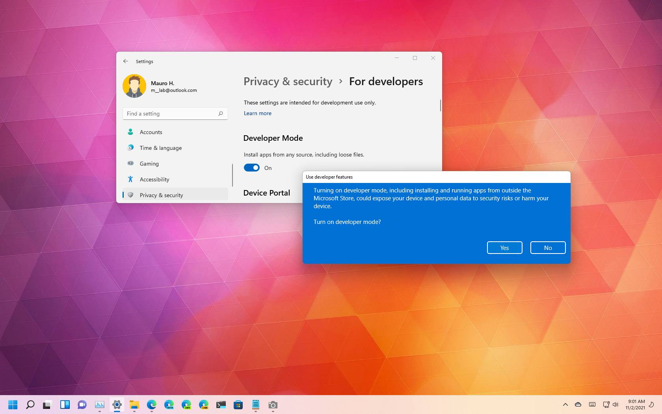
Task: Open the performance monitor taskbar app
Action: (100, 405)
